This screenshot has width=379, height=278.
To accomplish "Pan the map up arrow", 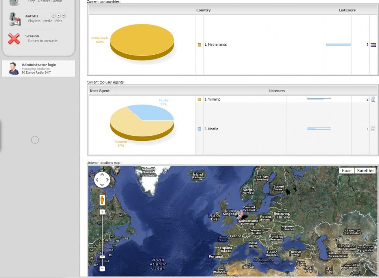I will 102,174.
